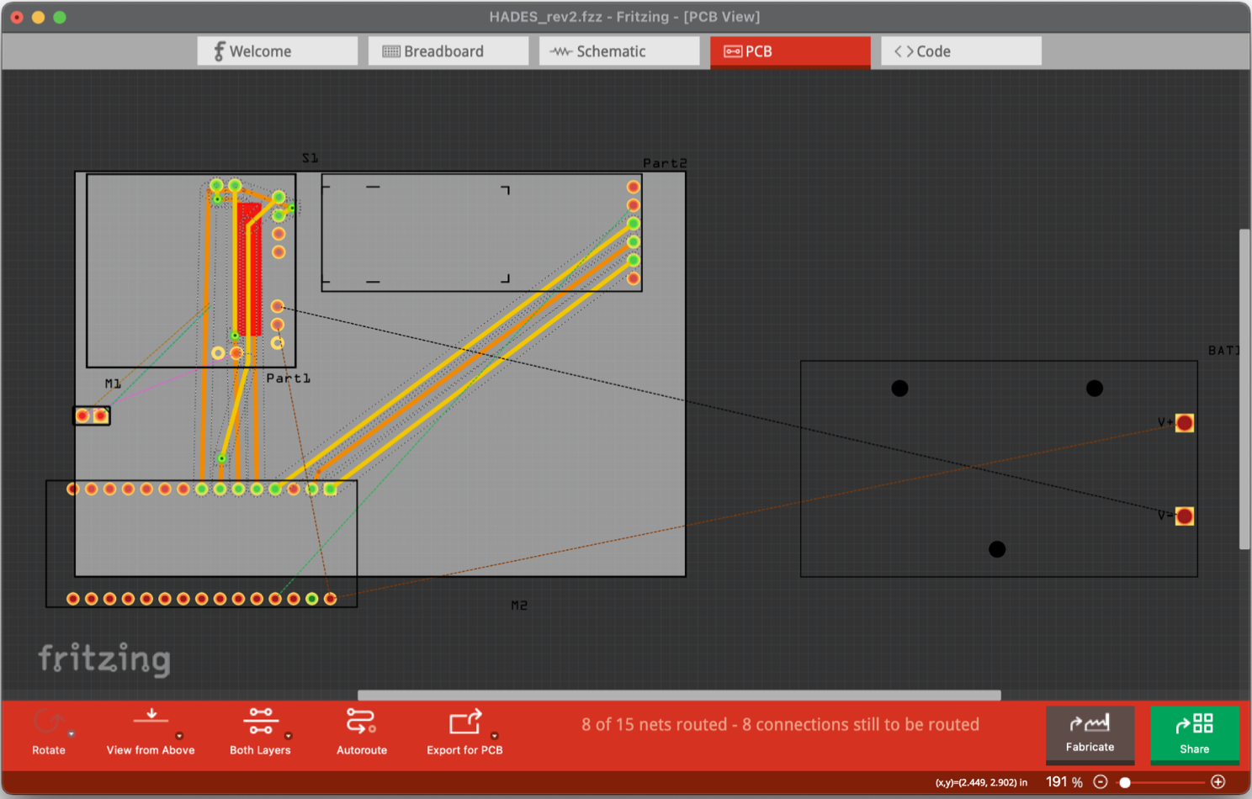Open the Export for PCB dropdown arrow

(495, 736)
